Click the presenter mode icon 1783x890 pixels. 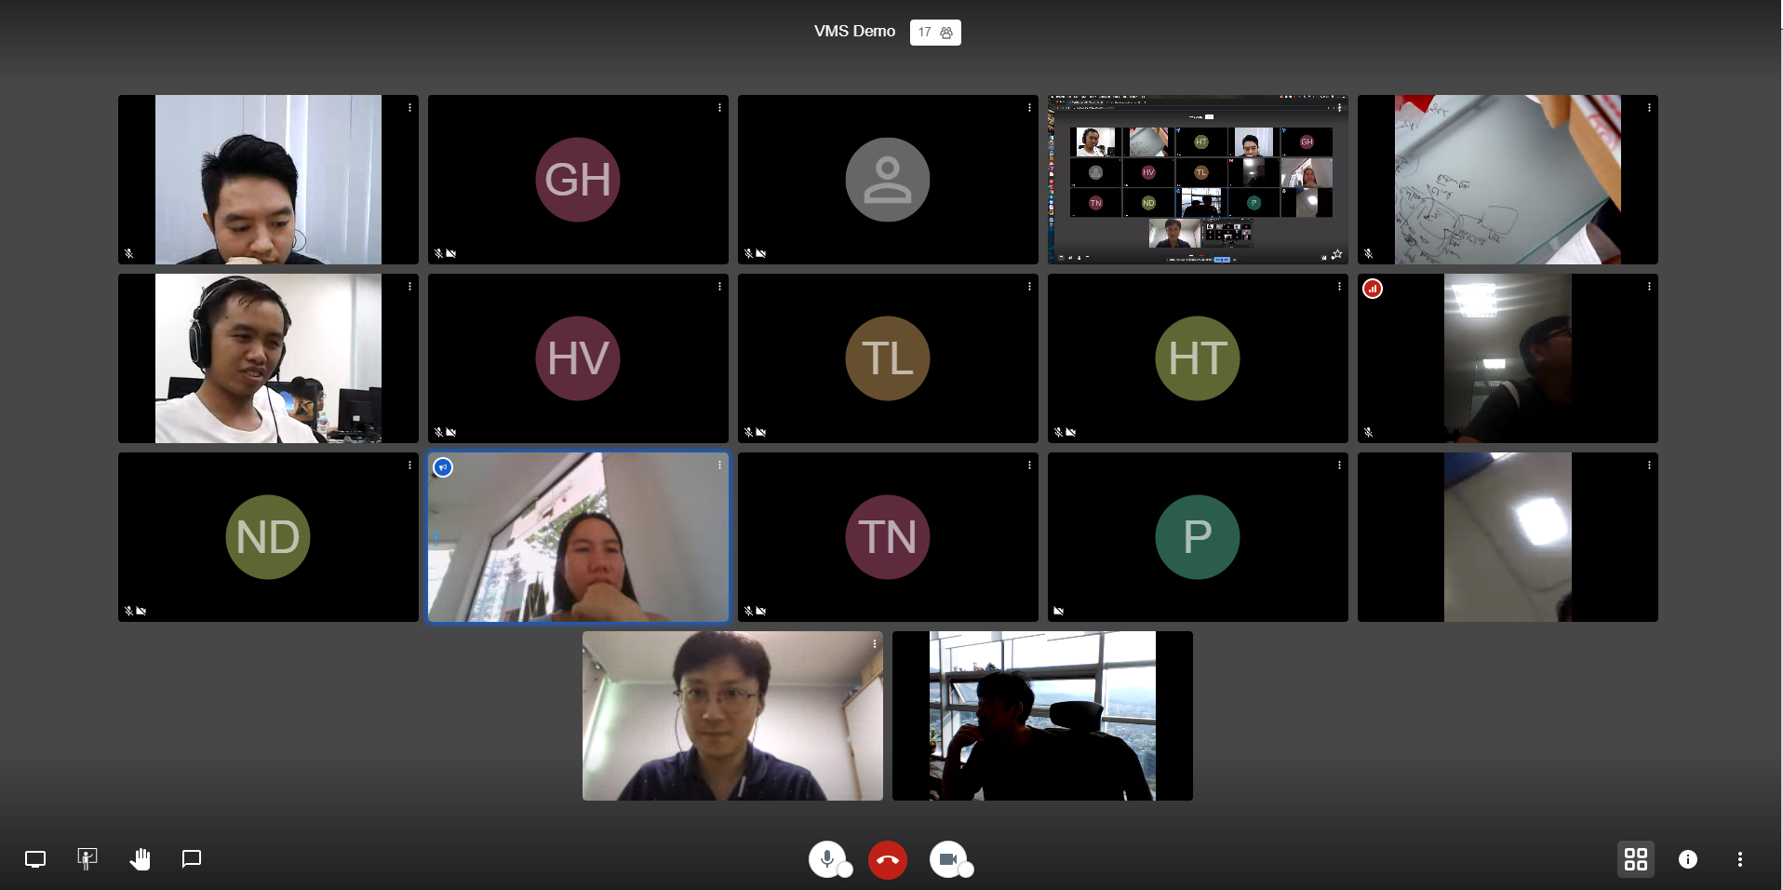(x=87, y=859)
